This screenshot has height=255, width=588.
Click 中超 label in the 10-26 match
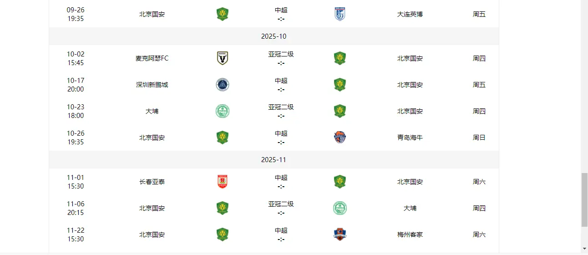point(281,133)
